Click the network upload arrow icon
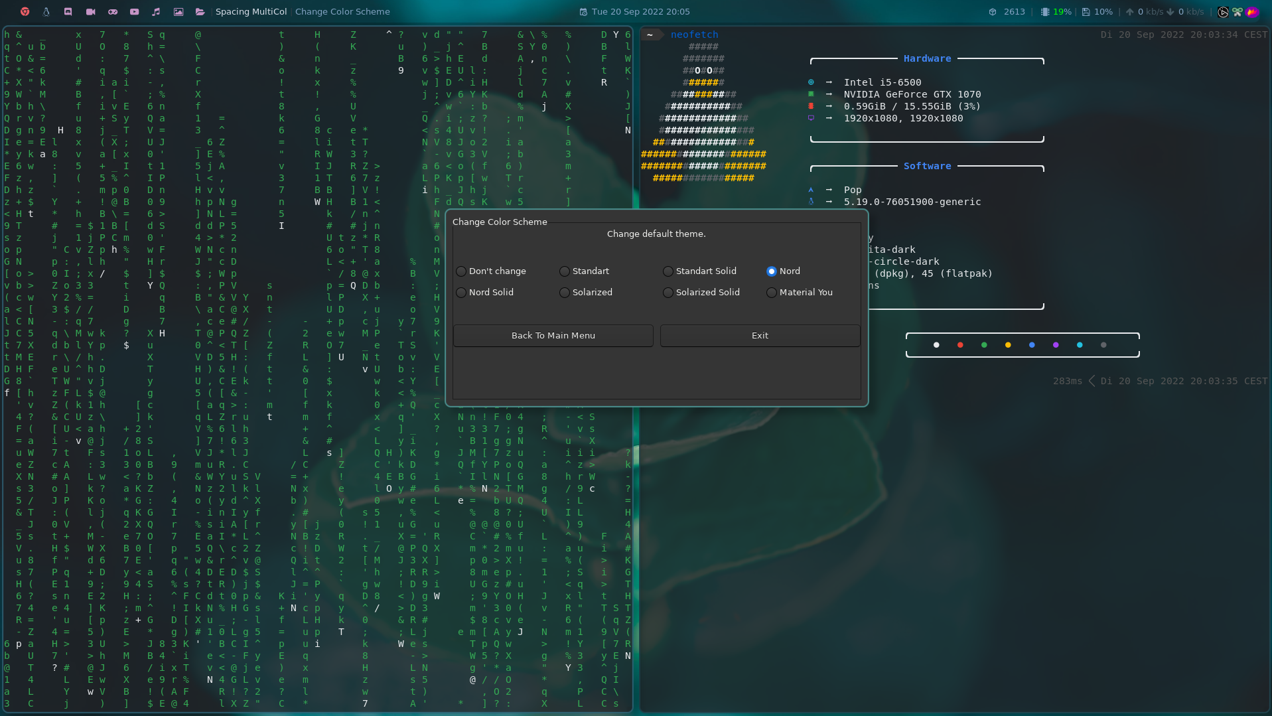The height and width of the screenshot is (716, 1272). coord(1129,12)
